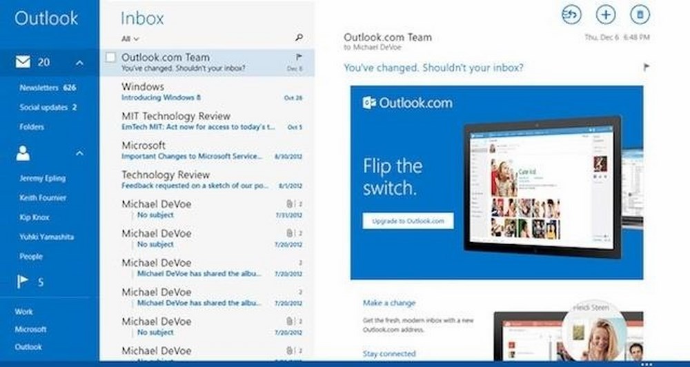The width and height of the screenshot is (690, 367).
Task: Click the tablet image in the banner
Action: pos(544,187)
